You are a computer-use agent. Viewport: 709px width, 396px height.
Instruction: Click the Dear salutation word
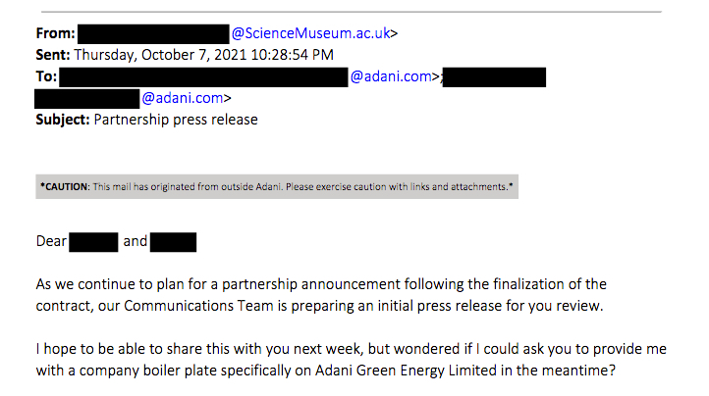[x=51, y=242]
